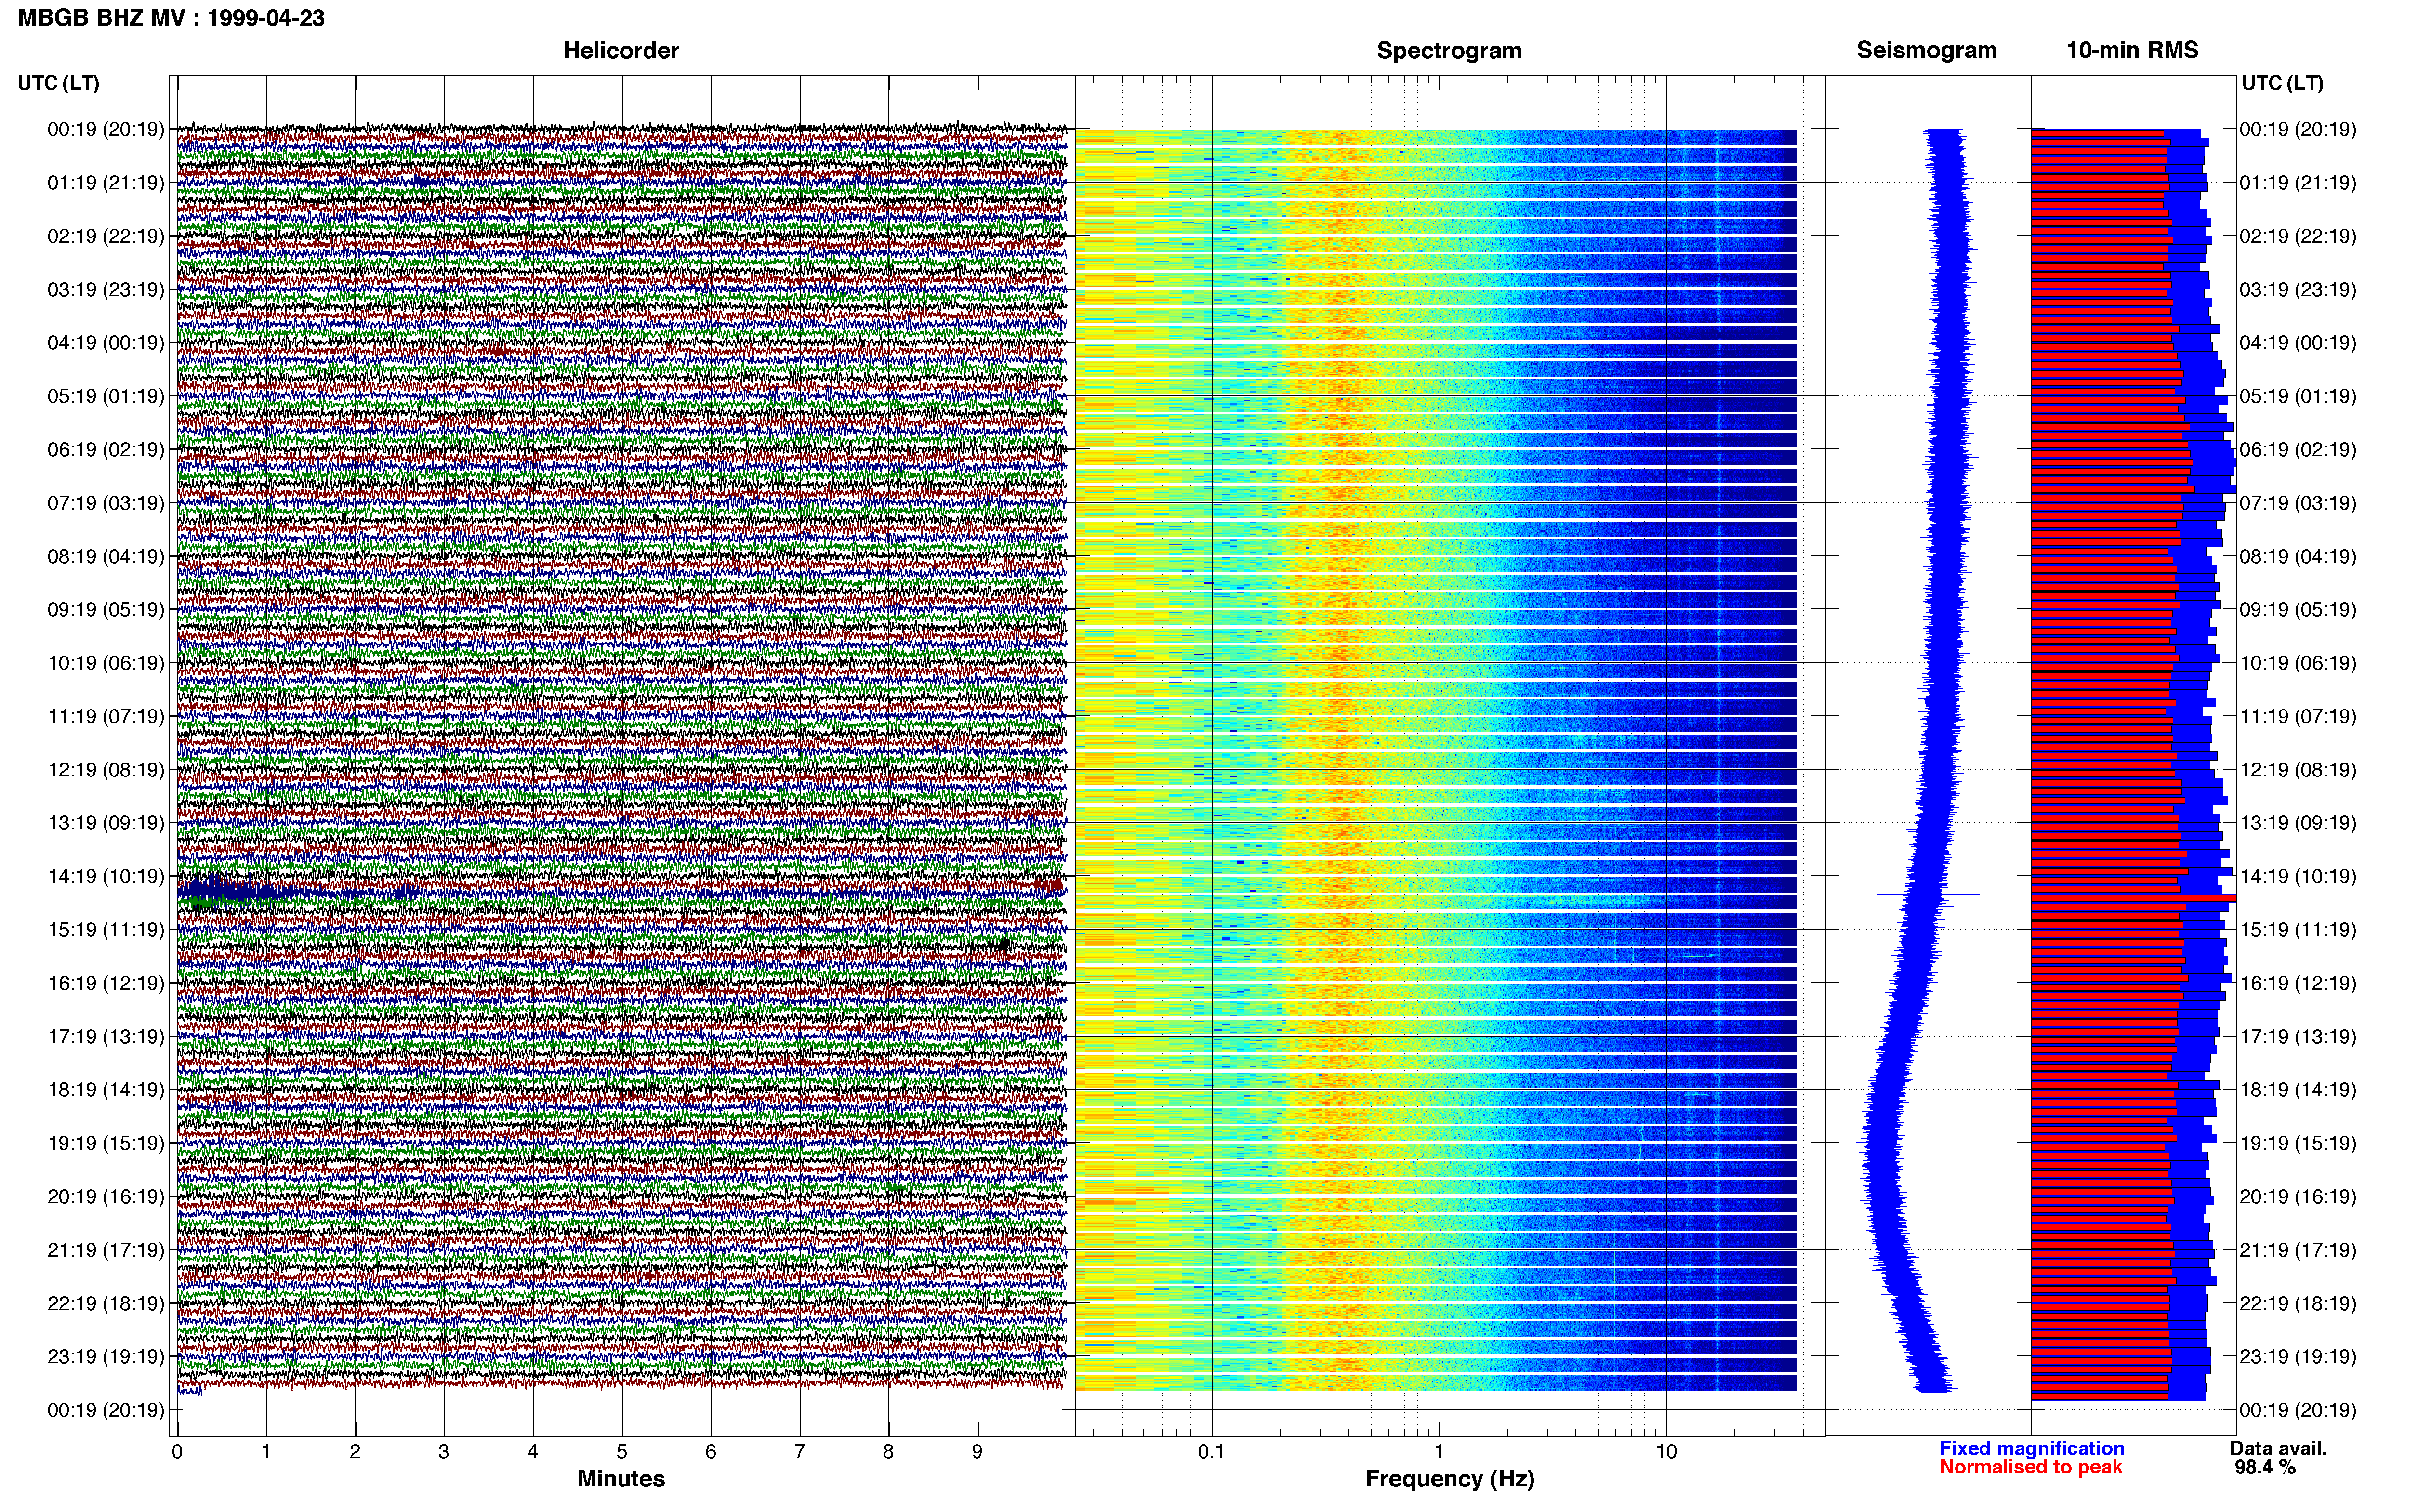Click the left time label '13:19 (09:19)'

coord(106,823)
